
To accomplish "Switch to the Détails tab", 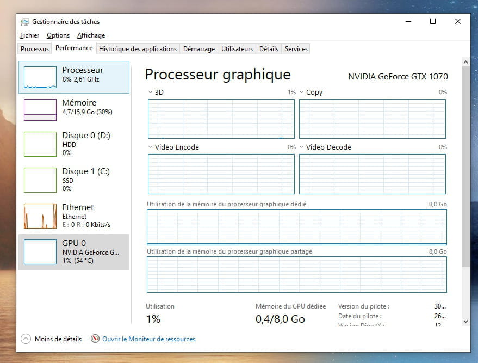I will [x=269, y=49].
